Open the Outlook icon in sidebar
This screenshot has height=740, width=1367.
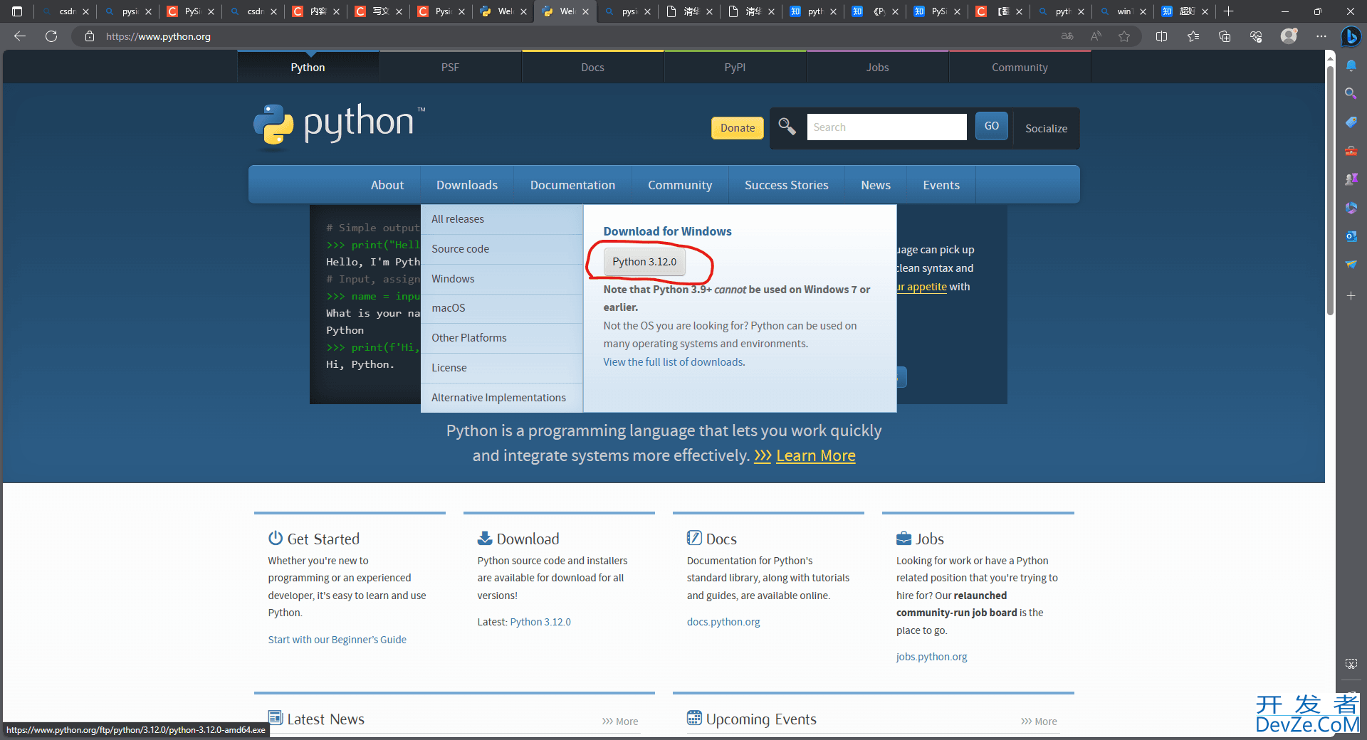pyautogui.click(x=1351, y=236)
